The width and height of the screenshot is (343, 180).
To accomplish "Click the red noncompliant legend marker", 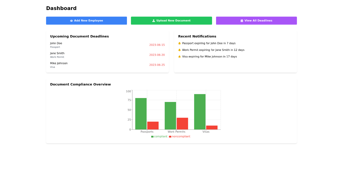I will pyautogui.click(x=170, y=136).
